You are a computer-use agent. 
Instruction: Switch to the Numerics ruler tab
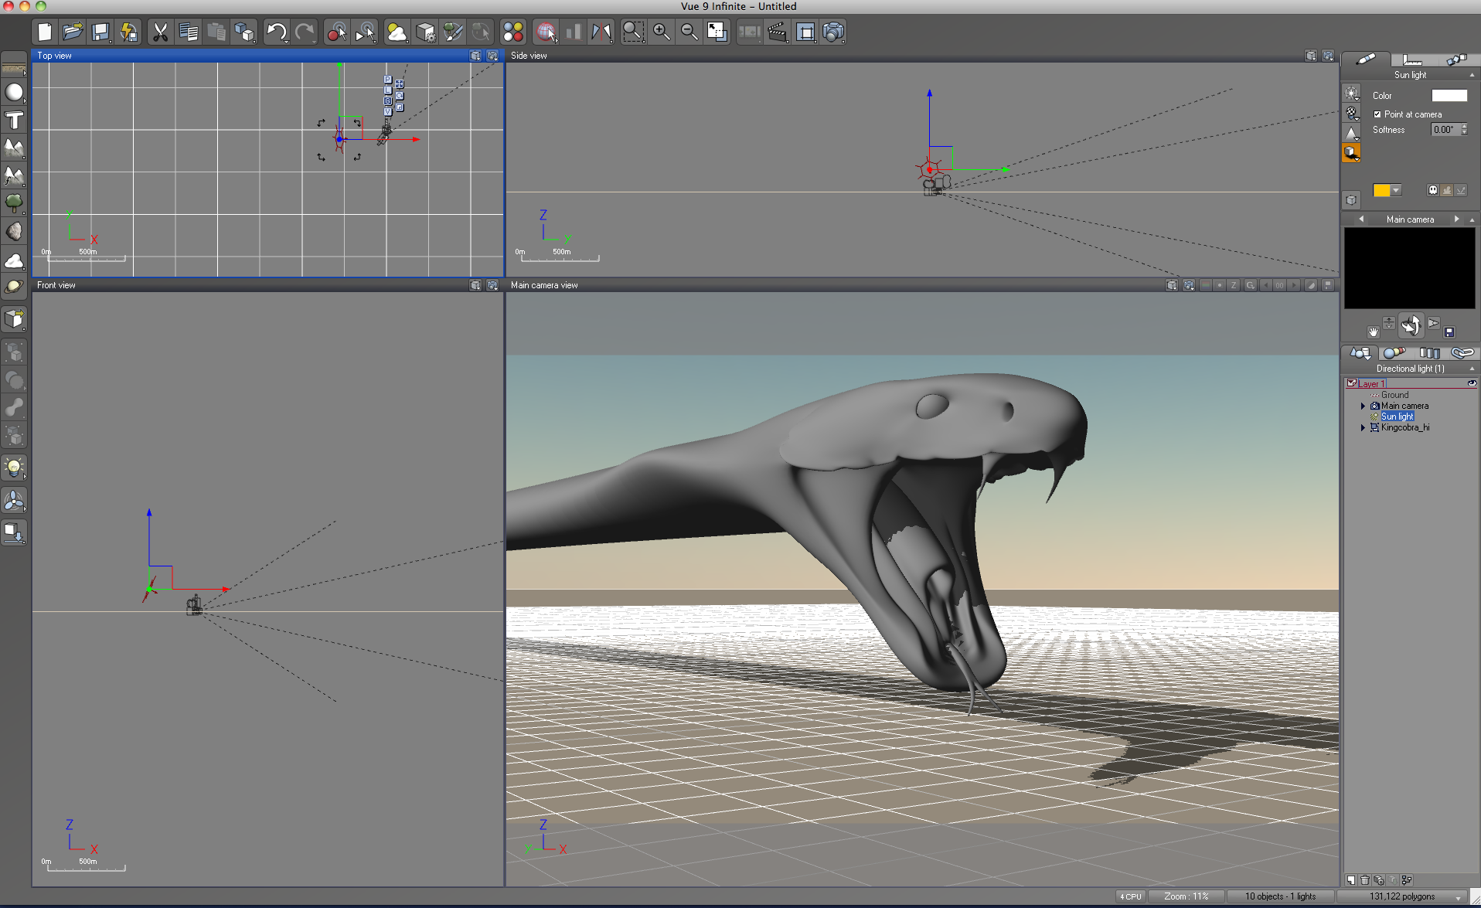pos(1412,60)
